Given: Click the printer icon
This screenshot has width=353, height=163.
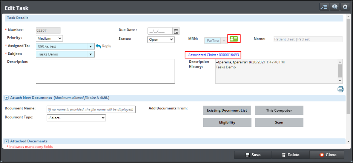Looking at the screenshot, I should click(x=341, y=89).
